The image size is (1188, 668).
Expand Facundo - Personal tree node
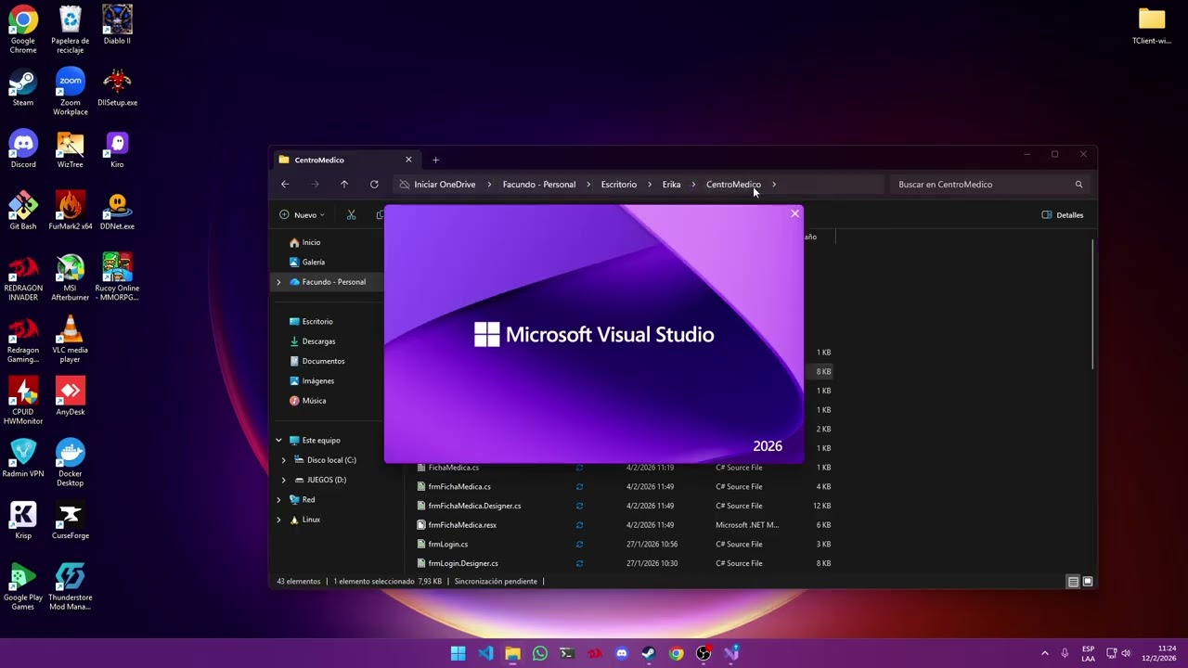pos(278,282)
